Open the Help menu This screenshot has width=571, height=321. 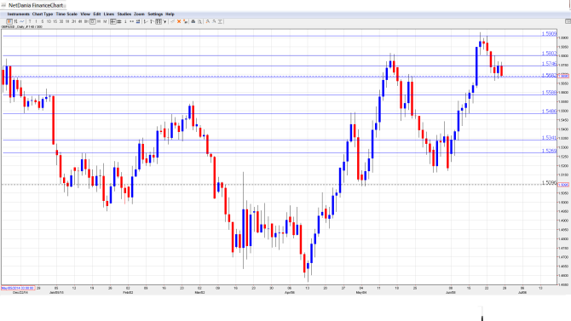(170, 14)
